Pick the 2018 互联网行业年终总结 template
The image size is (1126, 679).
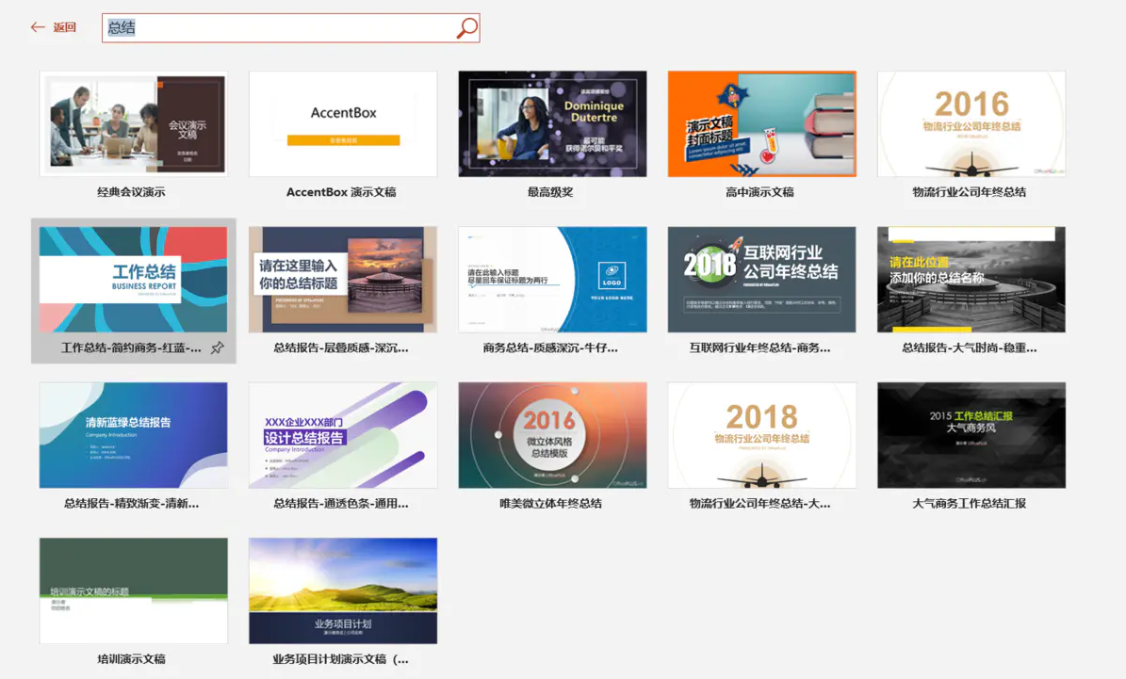[x=762, y=279]
